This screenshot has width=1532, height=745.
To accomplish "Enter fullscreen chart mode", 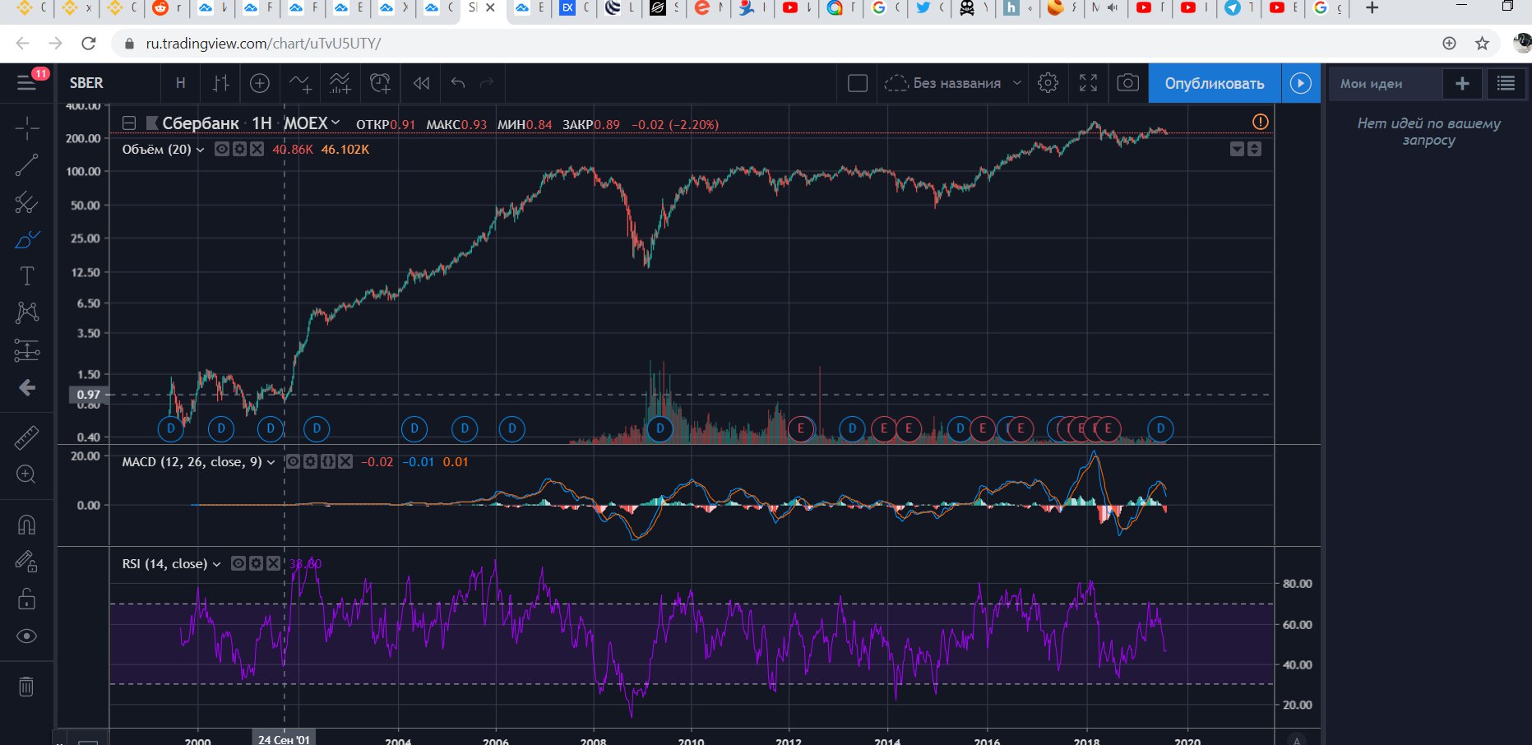I will point(1089,83).
